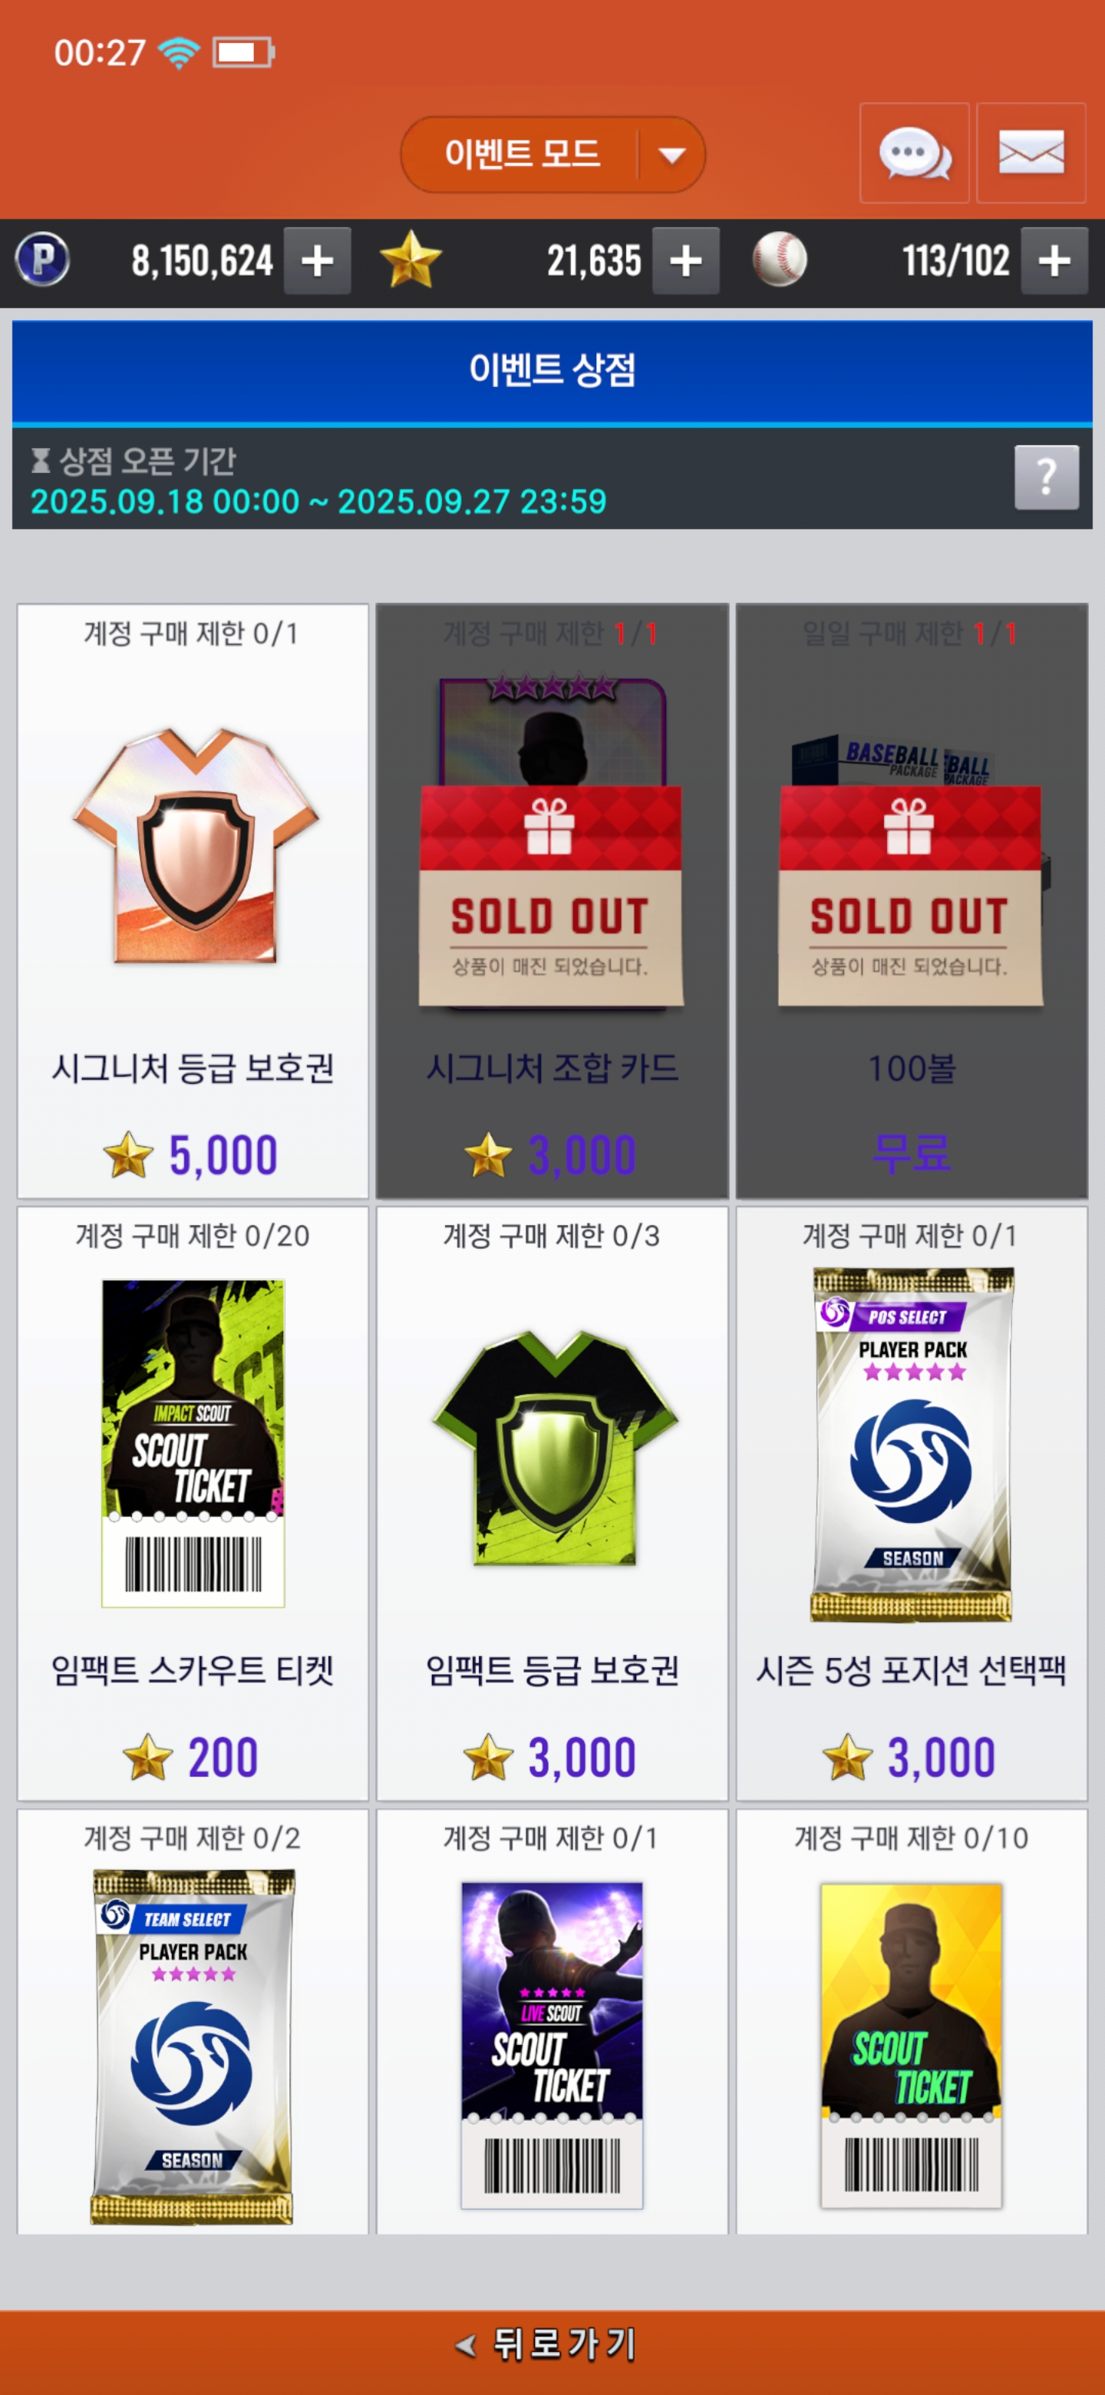
Task: Choose the 시즌 5성 포지션 선택팩 pack
Action: click(912, 1503)
